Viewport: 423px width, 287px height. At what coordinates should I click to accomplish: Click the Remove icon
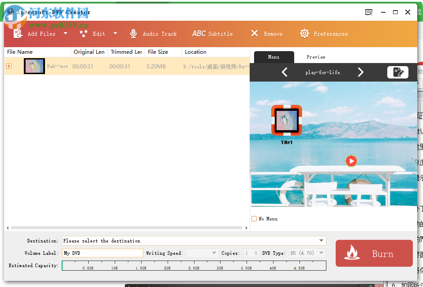click(255, 33)
